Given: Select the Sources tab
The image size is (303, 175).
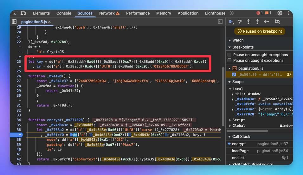Looking at the screenshot, I should [85, 13].
